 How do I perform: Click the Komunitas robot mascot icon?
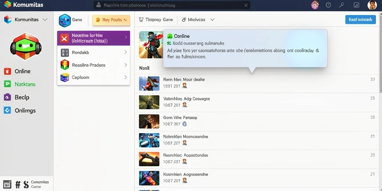pyautogui.click(x=26, y=47)
